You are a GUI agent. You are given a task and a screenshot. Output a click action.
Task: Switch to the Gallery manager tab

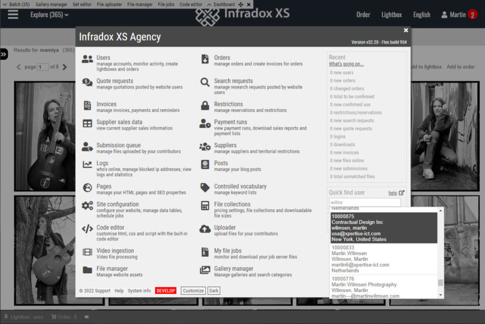coord(52,4)
